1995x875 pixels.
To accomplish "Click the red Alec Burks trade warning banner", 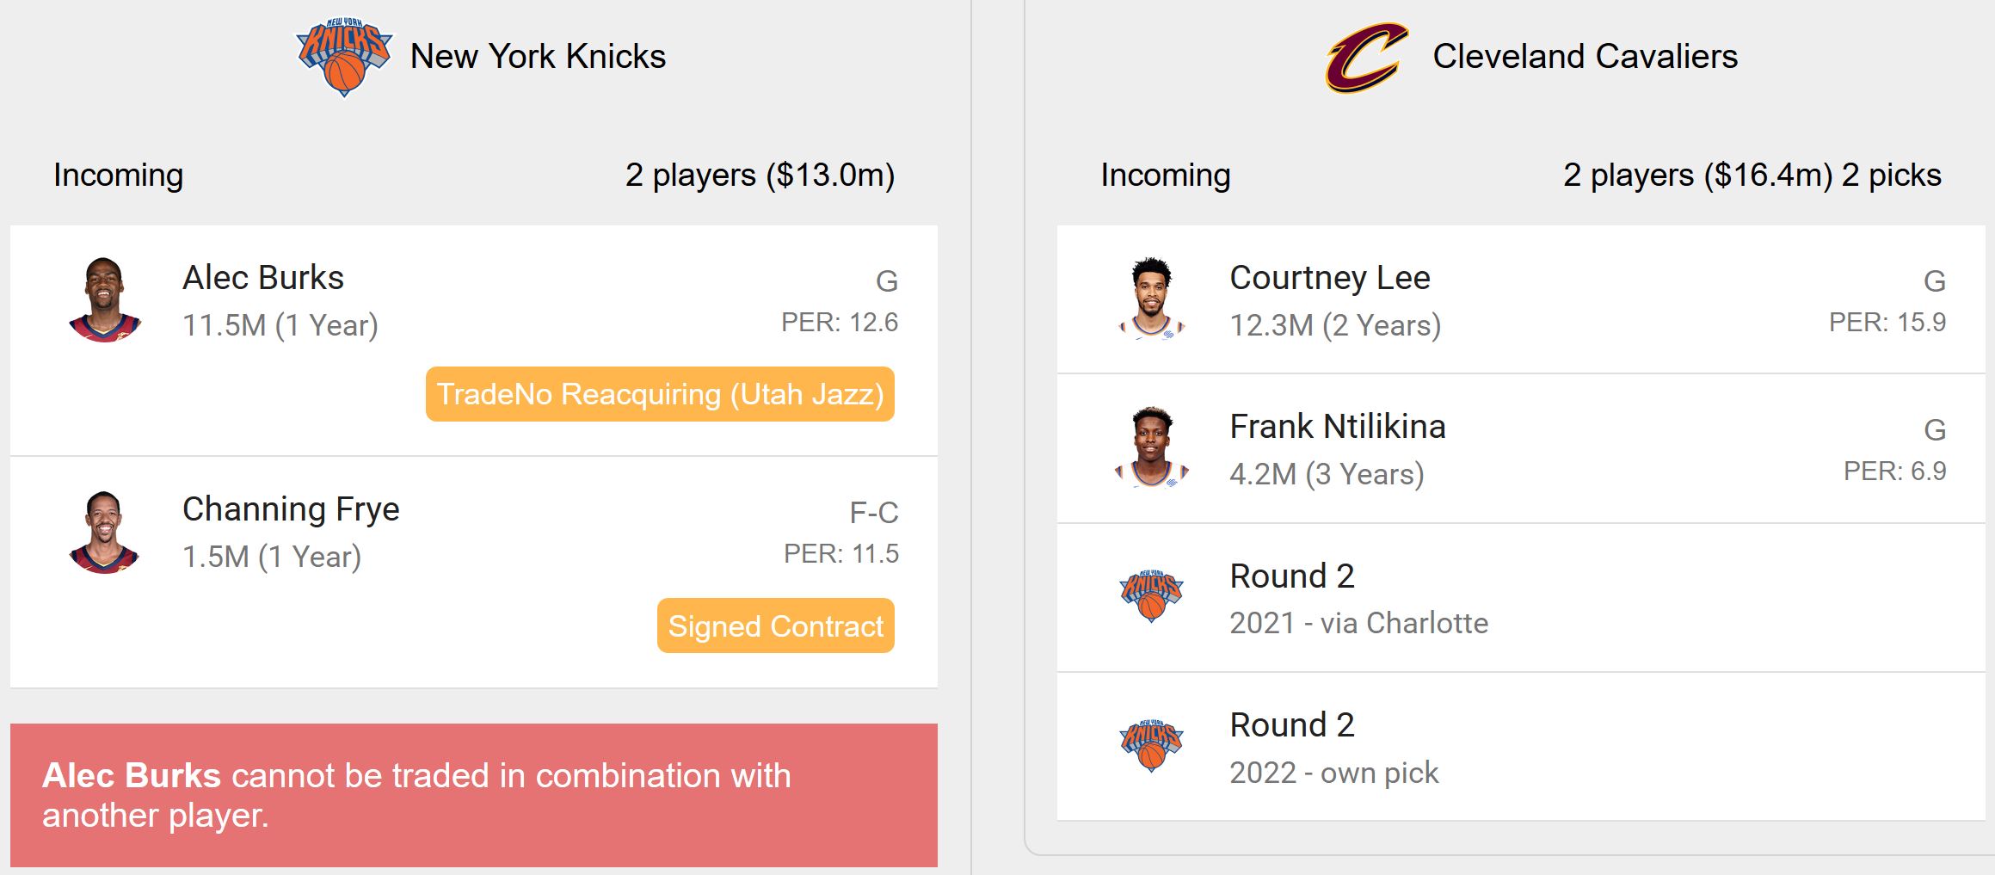I will pos(474,795).
